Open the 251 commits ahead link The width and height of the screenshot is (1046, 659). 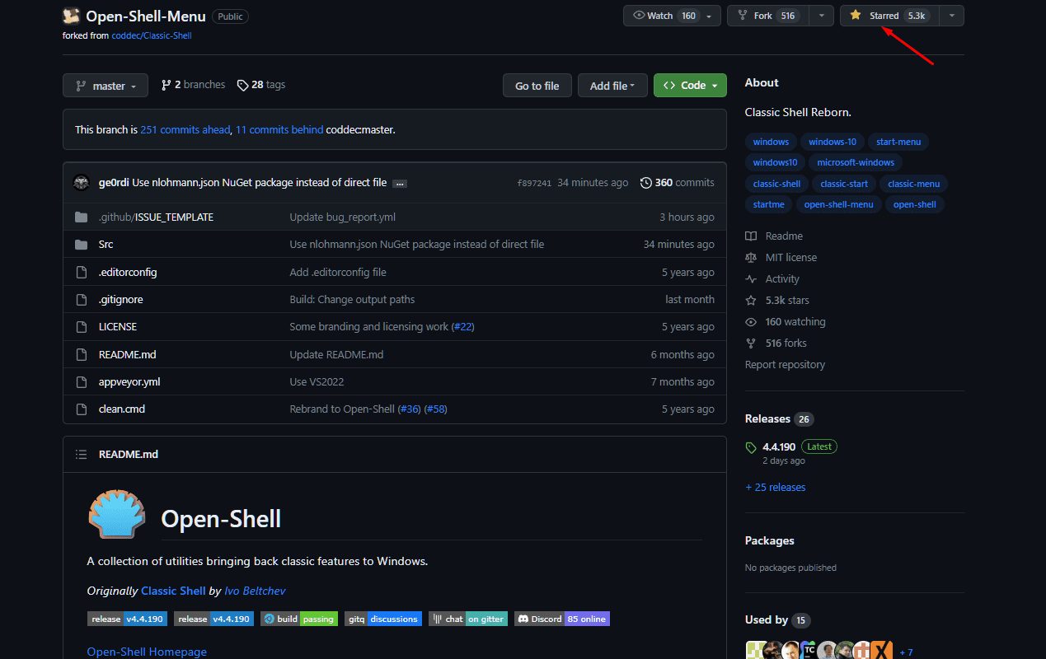point(185,130)
